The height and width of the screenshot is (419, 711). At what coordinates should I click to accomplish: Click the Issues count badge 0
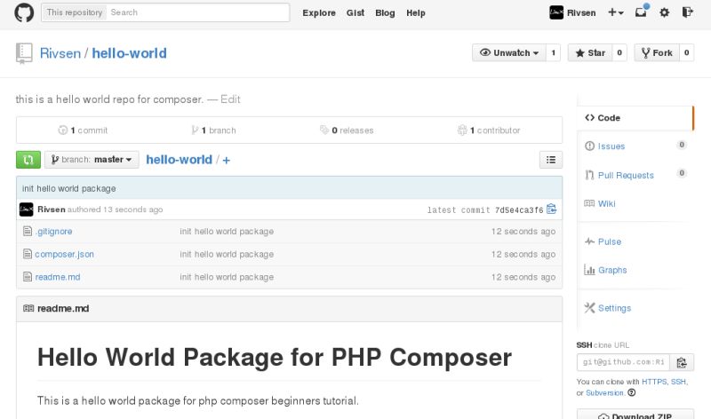coord(682,145)
